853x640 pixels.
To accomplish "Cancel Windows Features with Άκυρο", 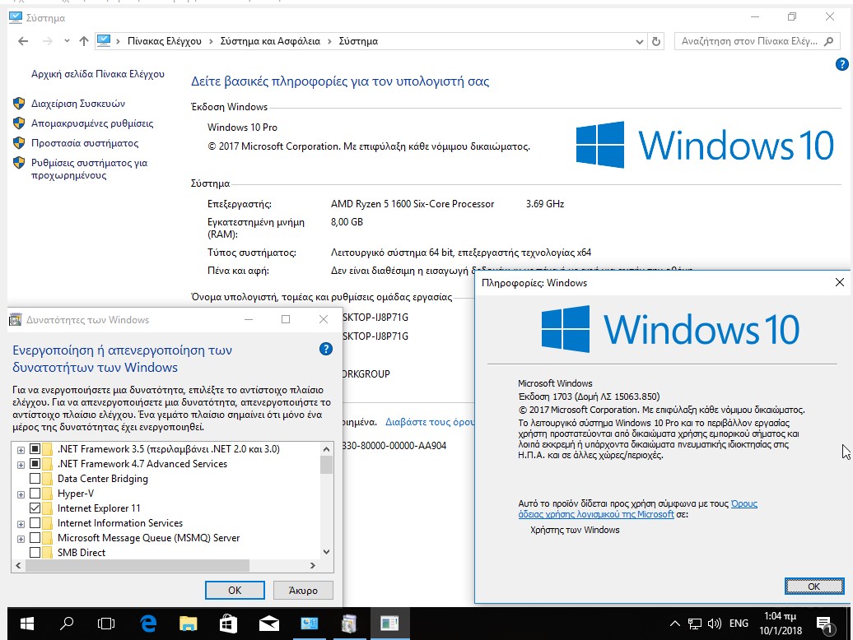I will coord(303,590).
